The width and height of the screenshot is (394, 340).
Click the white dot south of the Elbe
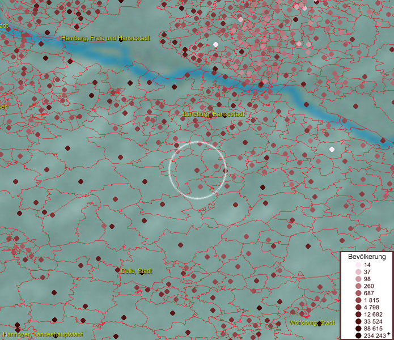(x=332, y=150)
